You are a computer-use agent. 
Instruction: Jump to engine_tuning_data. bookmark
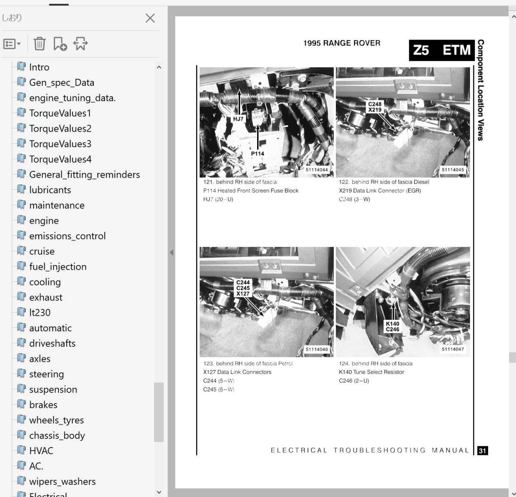coord(72,98)
